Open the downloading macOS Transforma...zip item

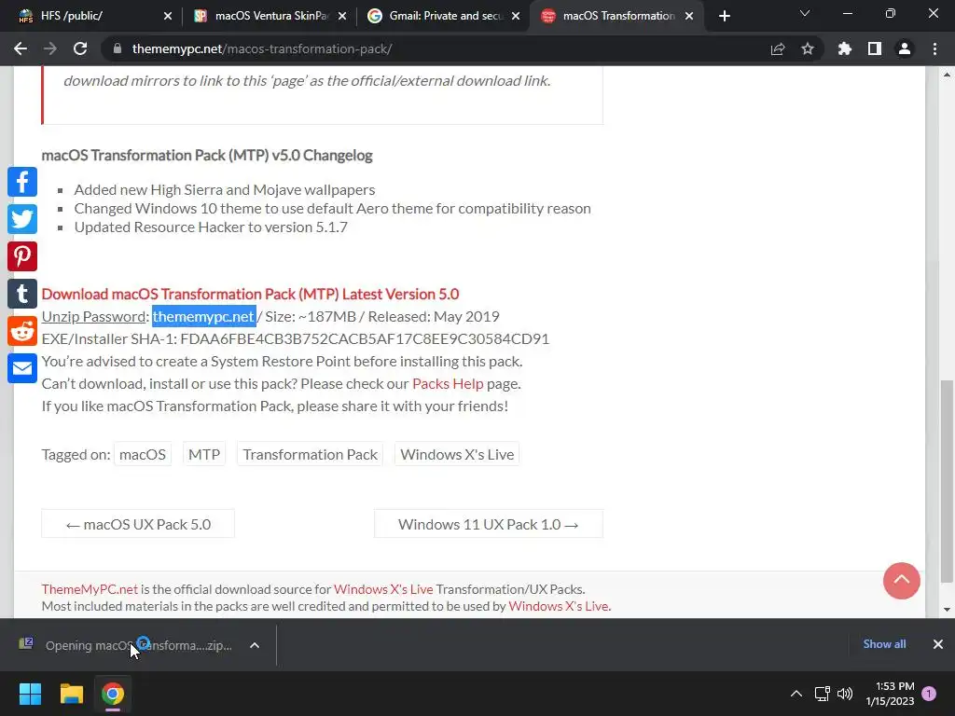pos(126,645)
